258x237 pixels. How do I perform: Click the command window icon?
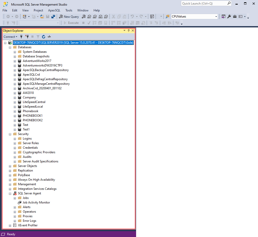click(x=241, y=16)
